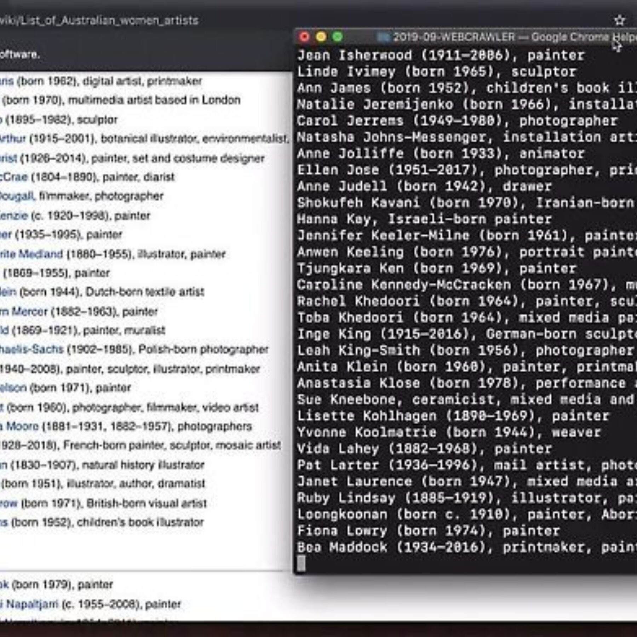
Task: Click text '(born 1979), painter' in browser
Action: 63,584
